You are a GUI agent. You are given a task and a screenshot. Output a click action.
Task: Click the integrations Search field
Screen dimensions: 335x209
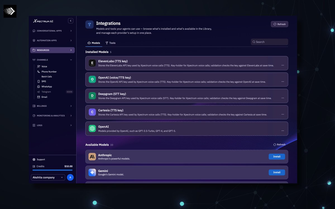click(269, 42)
